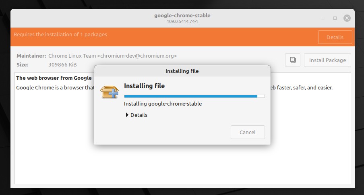
Task: Click the bold "Installing file" heading
Action: (x=145, y=86)
